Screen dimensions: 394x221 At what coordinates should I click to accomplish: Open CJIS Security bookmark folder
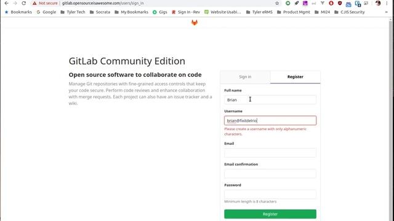click(350, 12)
